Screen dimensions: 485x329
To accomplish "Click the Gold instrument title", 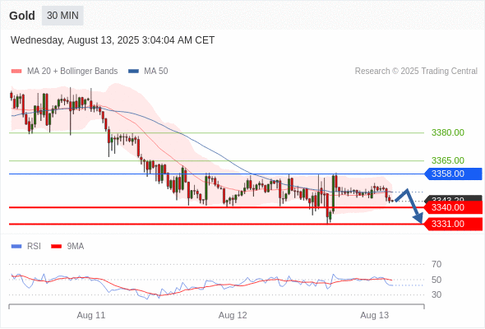I will click(22, 16).
